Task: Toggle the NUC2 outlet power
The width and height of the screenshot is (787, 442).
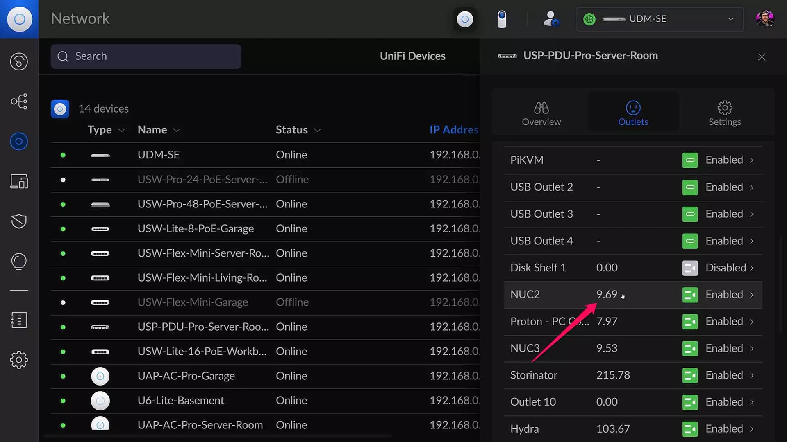Action: coord(690,295)
